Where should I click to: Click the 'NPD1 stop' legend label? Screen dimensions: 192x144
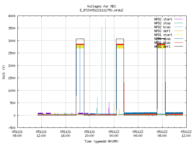(x=162, y=39)
